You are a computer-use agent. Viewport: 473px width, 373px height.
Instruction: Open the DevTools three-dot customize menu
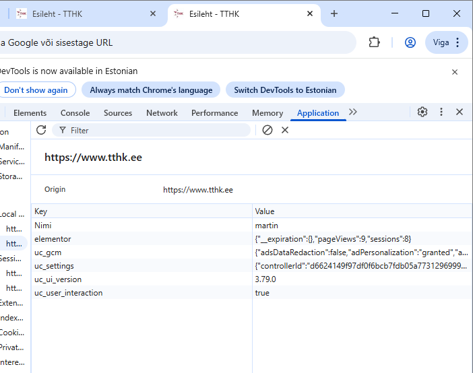[x=441, y=112]
